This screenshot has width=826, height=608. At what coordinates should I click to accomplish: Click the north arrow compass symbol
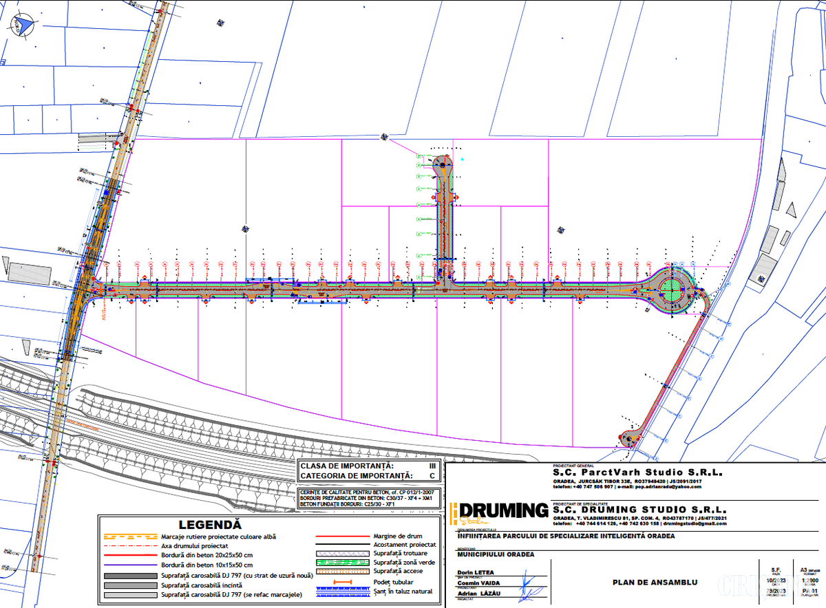click(23, 26)
